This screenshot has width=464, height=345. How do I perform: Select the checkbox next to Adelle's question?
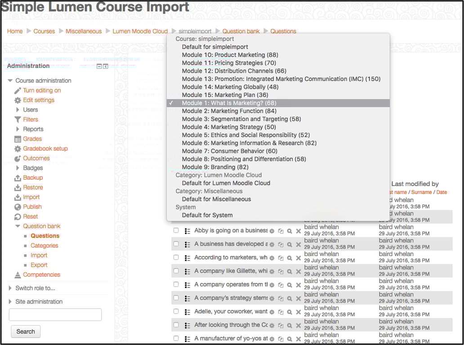[176, 311]
